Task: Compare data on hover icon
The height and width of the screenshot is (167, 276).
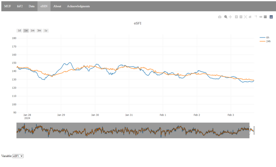Action: click(x=265, y=17)
